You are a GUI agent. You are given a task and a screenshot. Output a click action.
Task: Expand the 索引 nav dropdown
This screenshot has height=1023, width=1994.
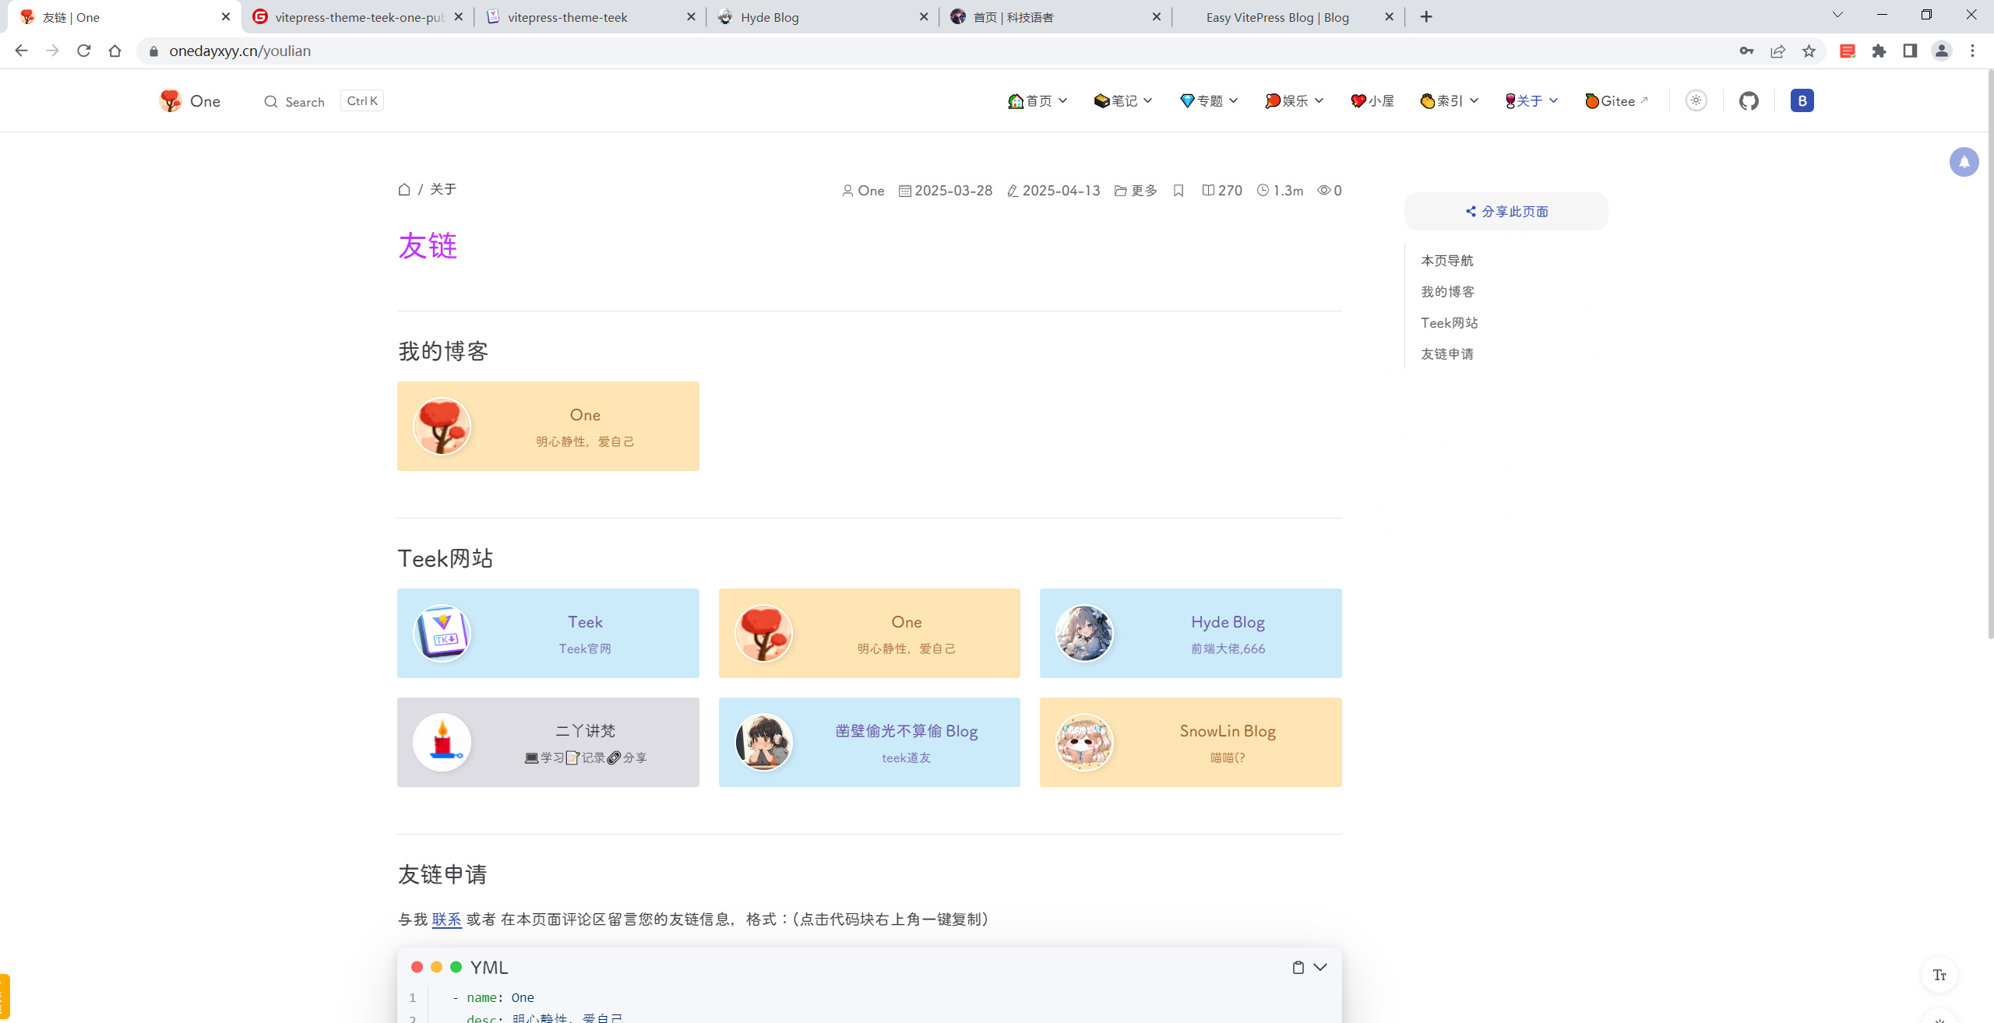[x=1449, y=101]
